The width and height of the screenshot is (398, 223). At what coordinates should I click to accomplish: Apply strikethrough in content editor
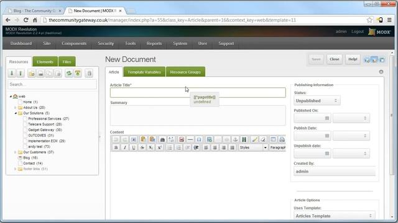(142, 147)
